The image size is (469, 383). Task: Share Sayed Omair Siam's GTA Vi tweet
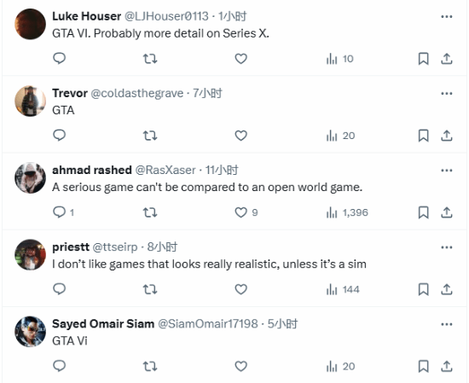tap(446, 366)
